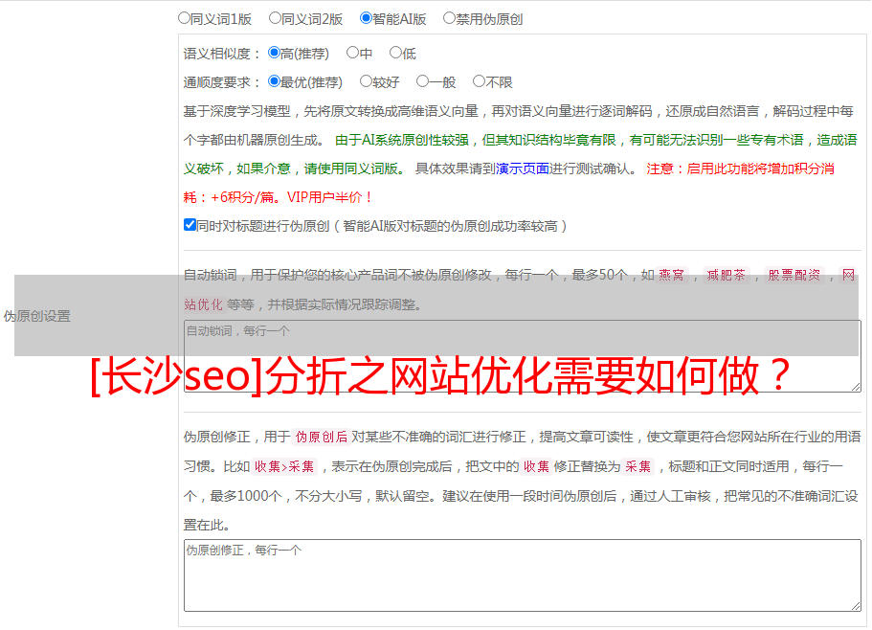The width and height of the screenshot is (872, 630).
Task: Select the 同义词2版 radio option
Action: click(x=275, y=18)
